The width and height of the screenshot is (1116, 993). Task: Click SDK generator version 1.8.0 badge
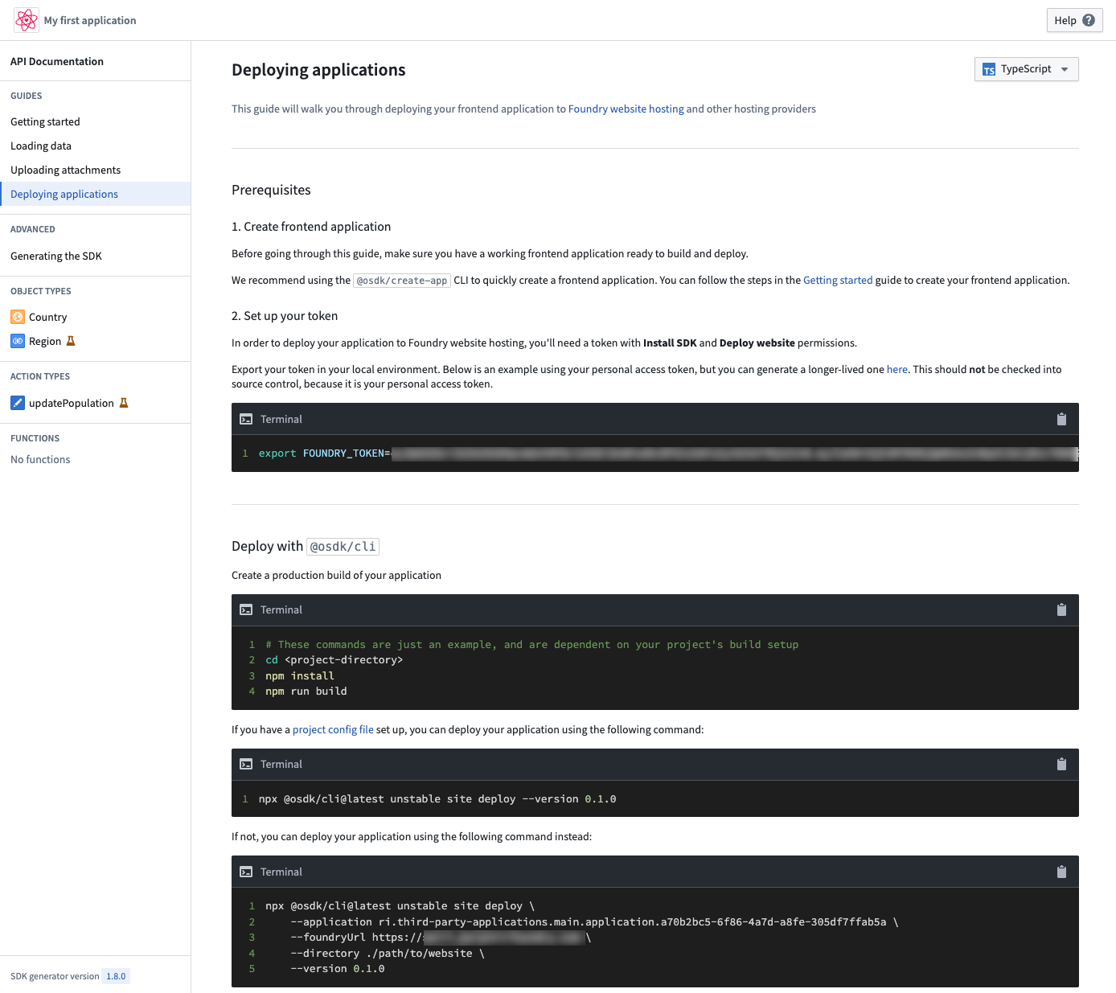[116, 976]
